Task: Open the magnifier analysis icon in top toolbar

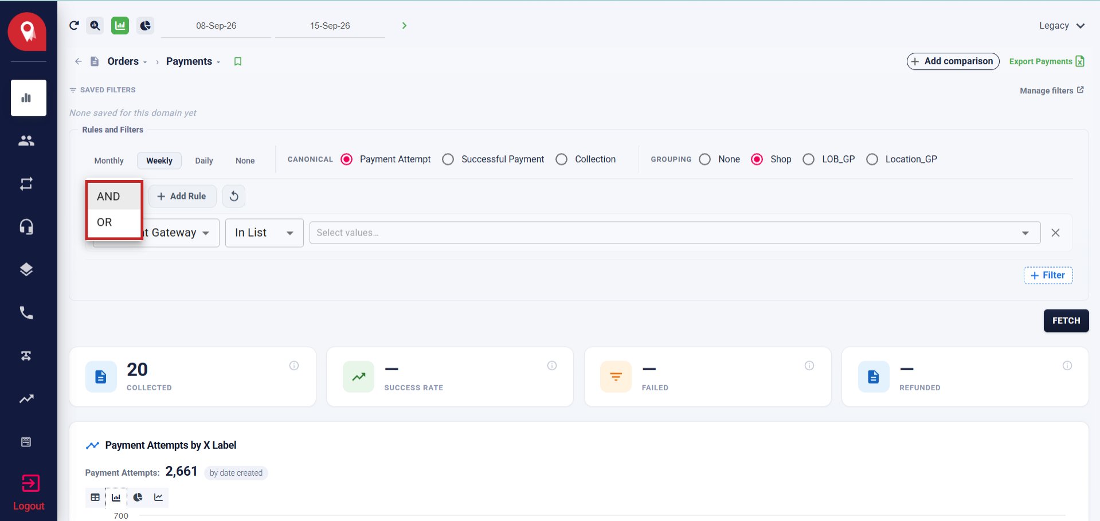Action: pyautogui.click(x=95, y=25)
